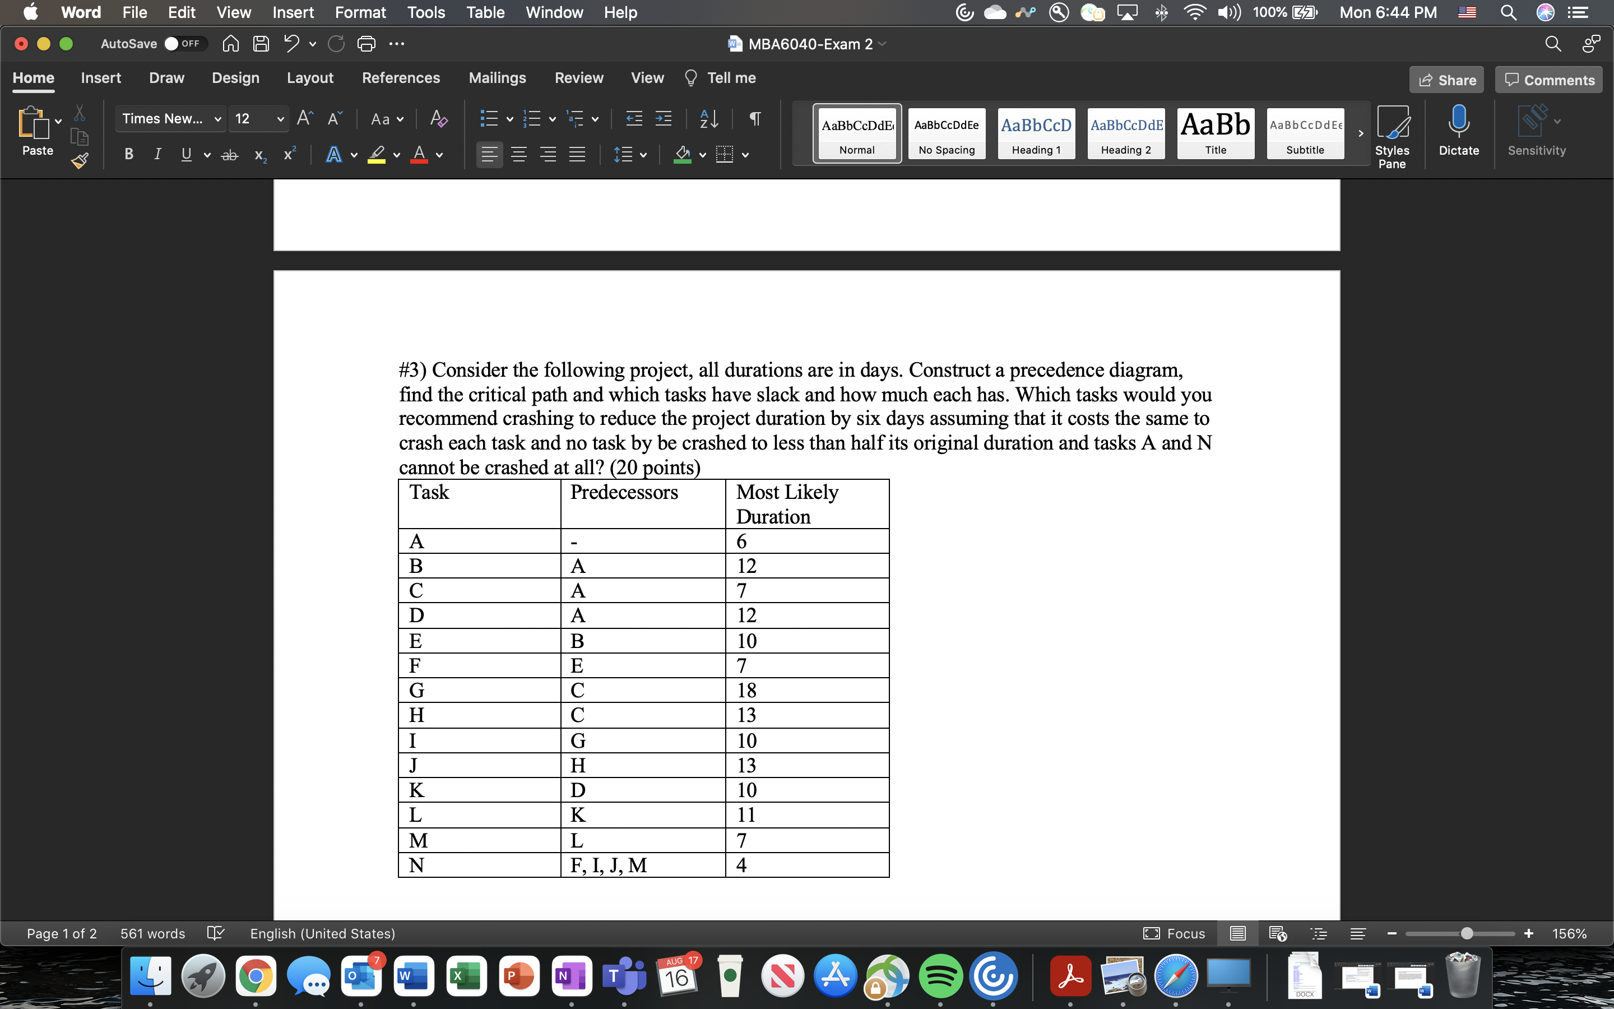Image resolution: width=1614 pixels, height=1009 pixels.
Task: Toggle paragraph marks visibility
Action: (x=754, y=119)
